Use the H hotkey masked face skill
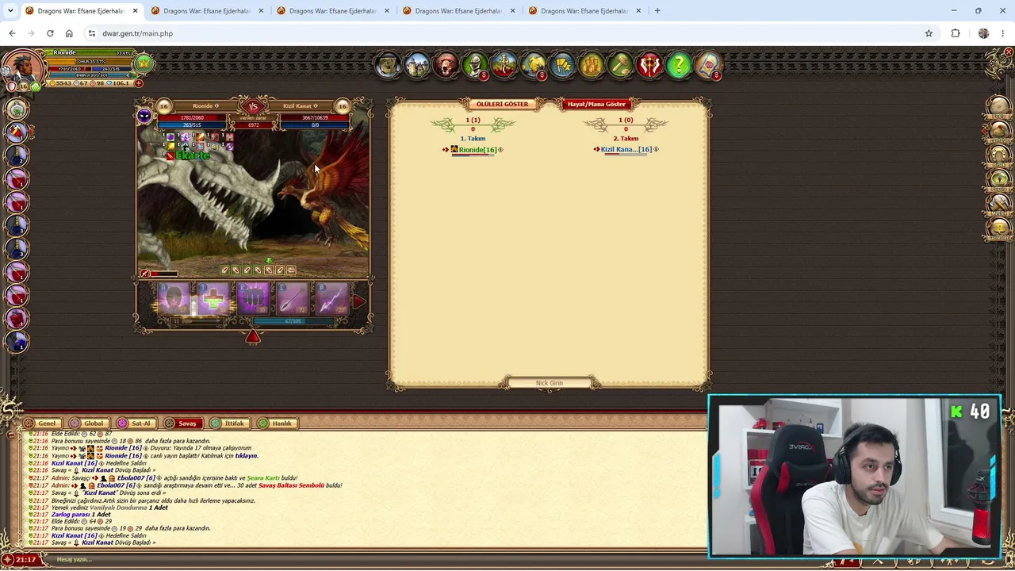 coord(174,299)
